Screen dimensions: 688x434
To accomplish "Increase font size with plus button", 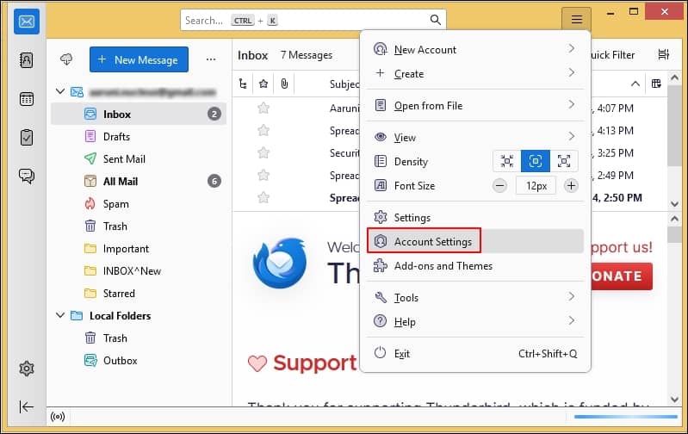I will tap(571, 186).
